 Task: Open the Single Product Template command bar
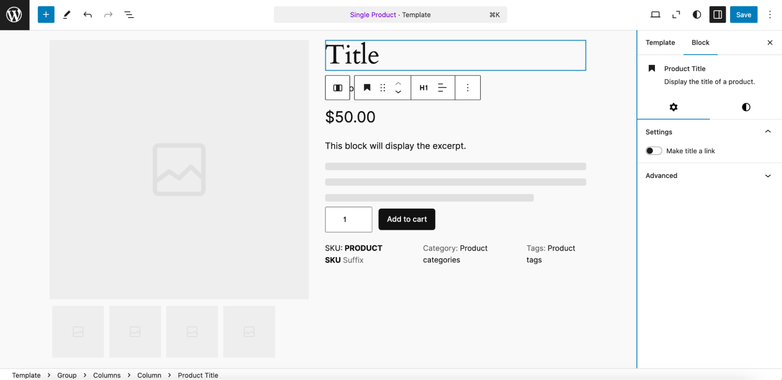tap(390, 15)
